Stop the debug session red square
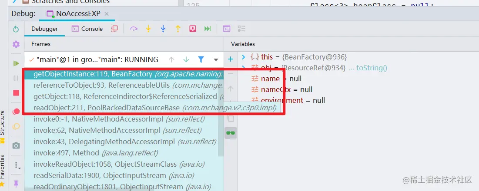The width and height of the screenshot is (479, 191). click(16, 93)
